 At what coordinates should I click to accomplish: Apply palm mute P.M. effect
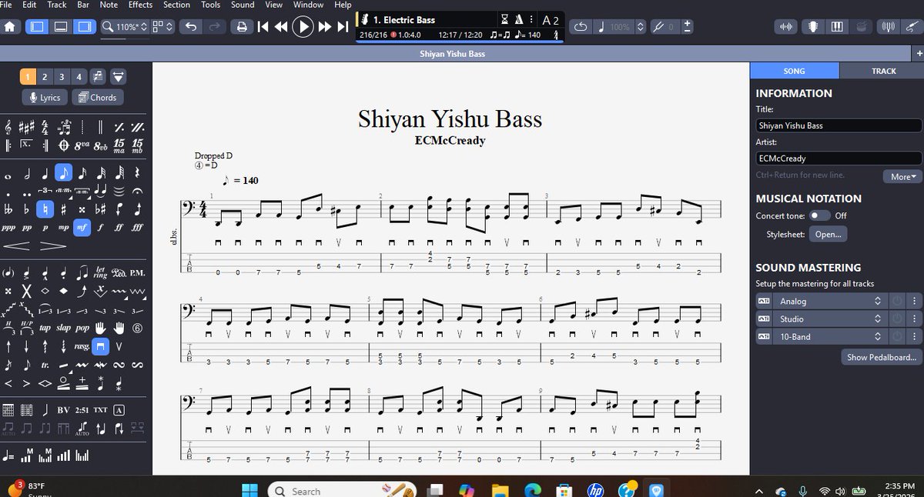point(138,274)
